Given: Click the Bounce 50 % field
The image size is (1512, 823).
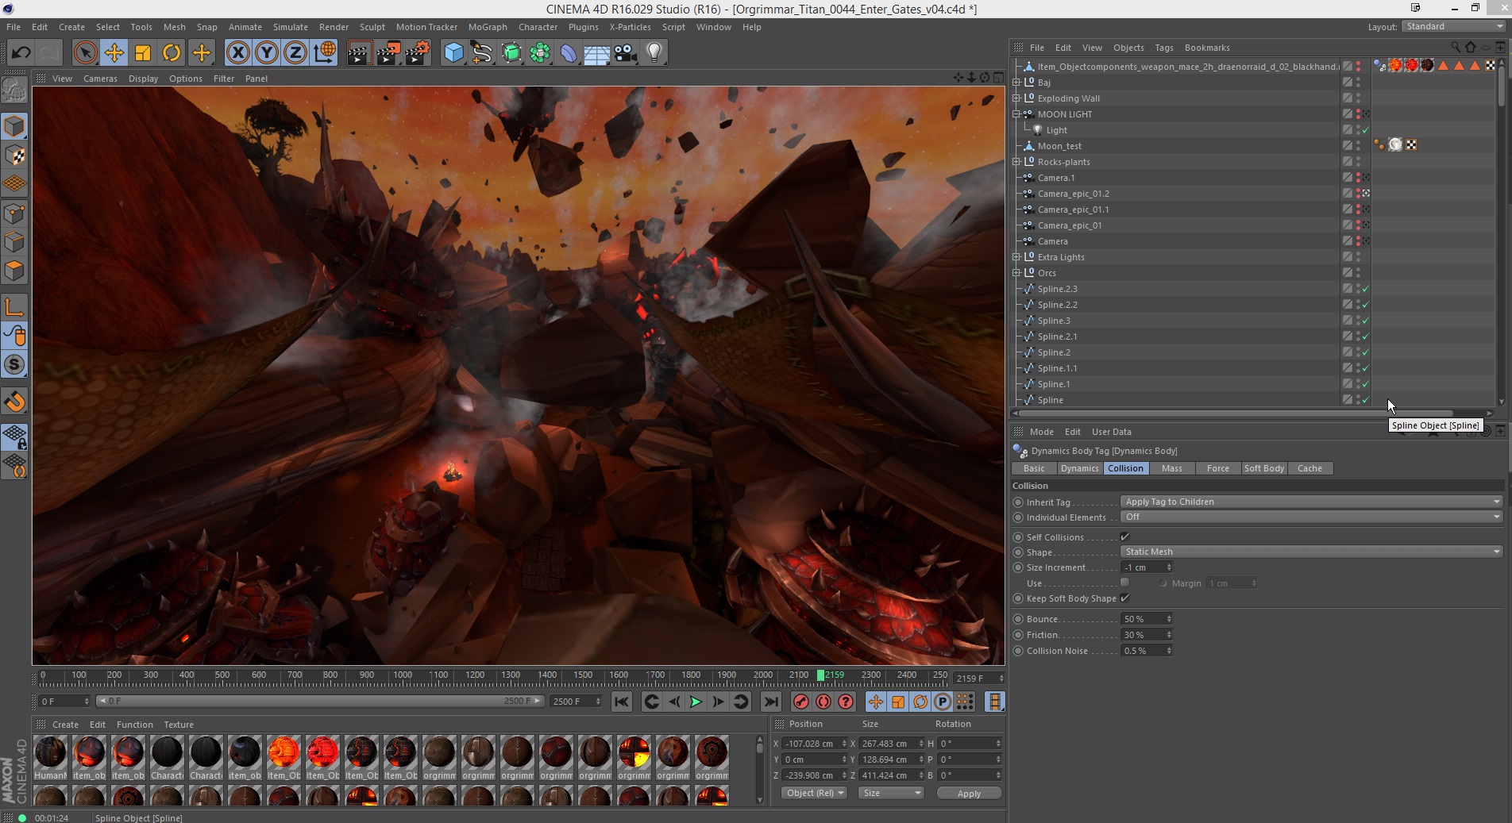Looking at the screenshot, I should (1147, 619).
